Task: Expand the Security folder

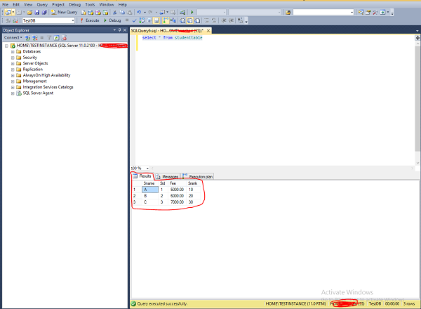Action: coord(13,58)
